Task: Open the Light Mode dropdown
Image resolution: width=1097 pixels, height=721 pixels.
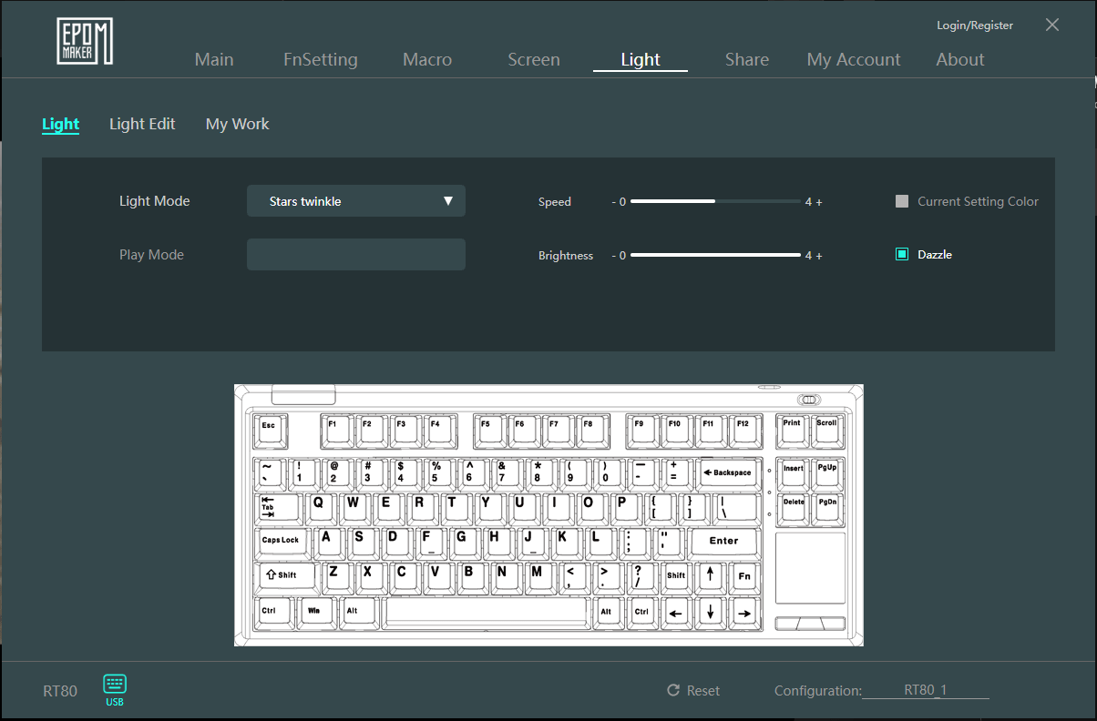Action: [355, 201]
